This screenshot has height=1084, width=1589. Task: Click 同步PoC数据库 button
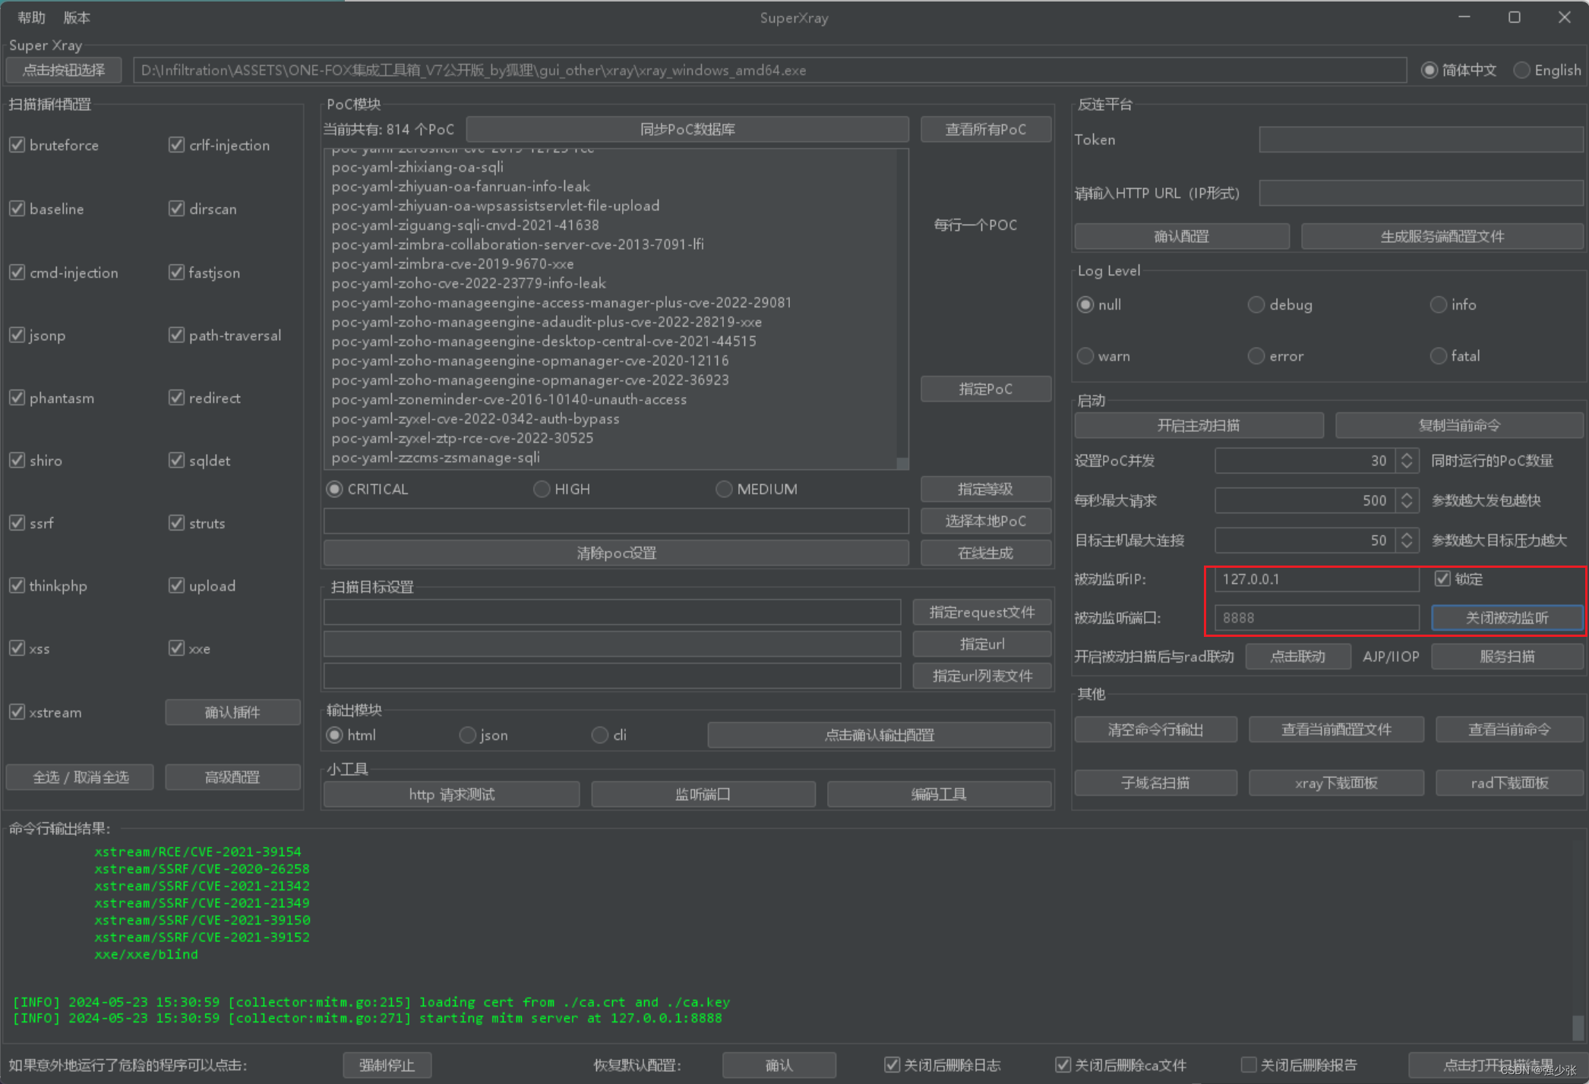(x=687, y=129)
